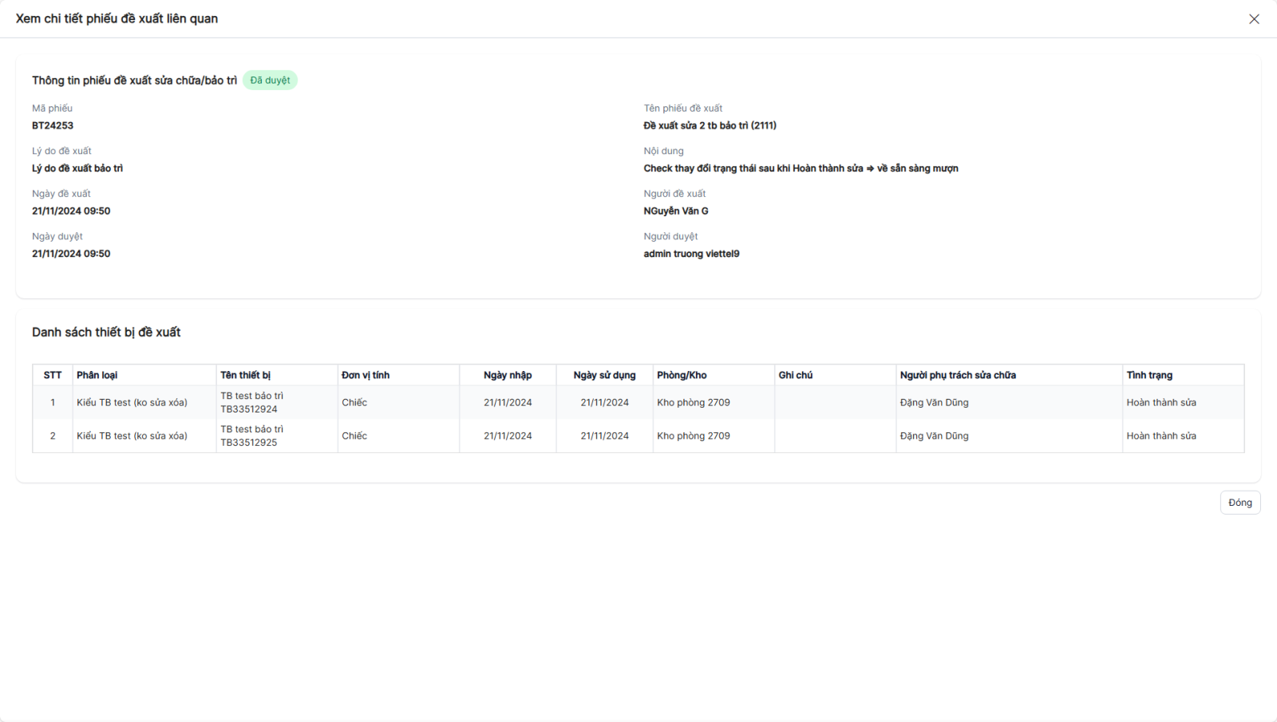The height and width of the screenshot is (722, 1277).
Task: Click proposer name NGuyễn Văn G
Action: pyautogui.click(x=676, y=211)
